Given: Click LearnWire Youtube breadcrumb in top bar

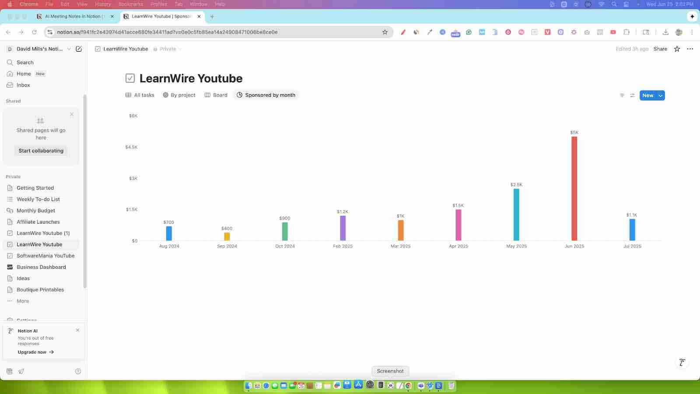Looking at the screenshot, I should tap(122, 49).
